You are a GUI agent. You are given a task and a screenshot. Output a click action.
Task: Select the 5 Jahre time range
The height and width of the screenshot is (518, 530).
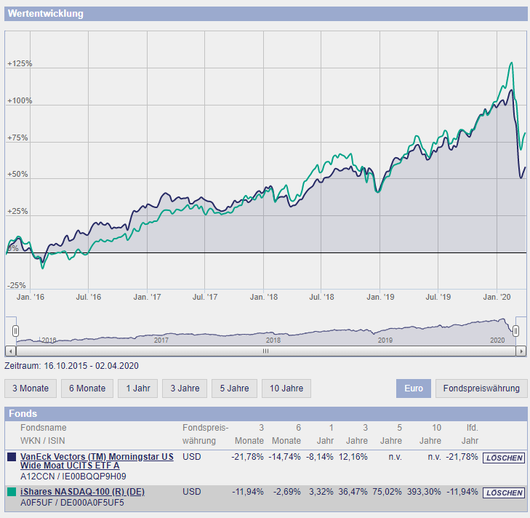234,388
